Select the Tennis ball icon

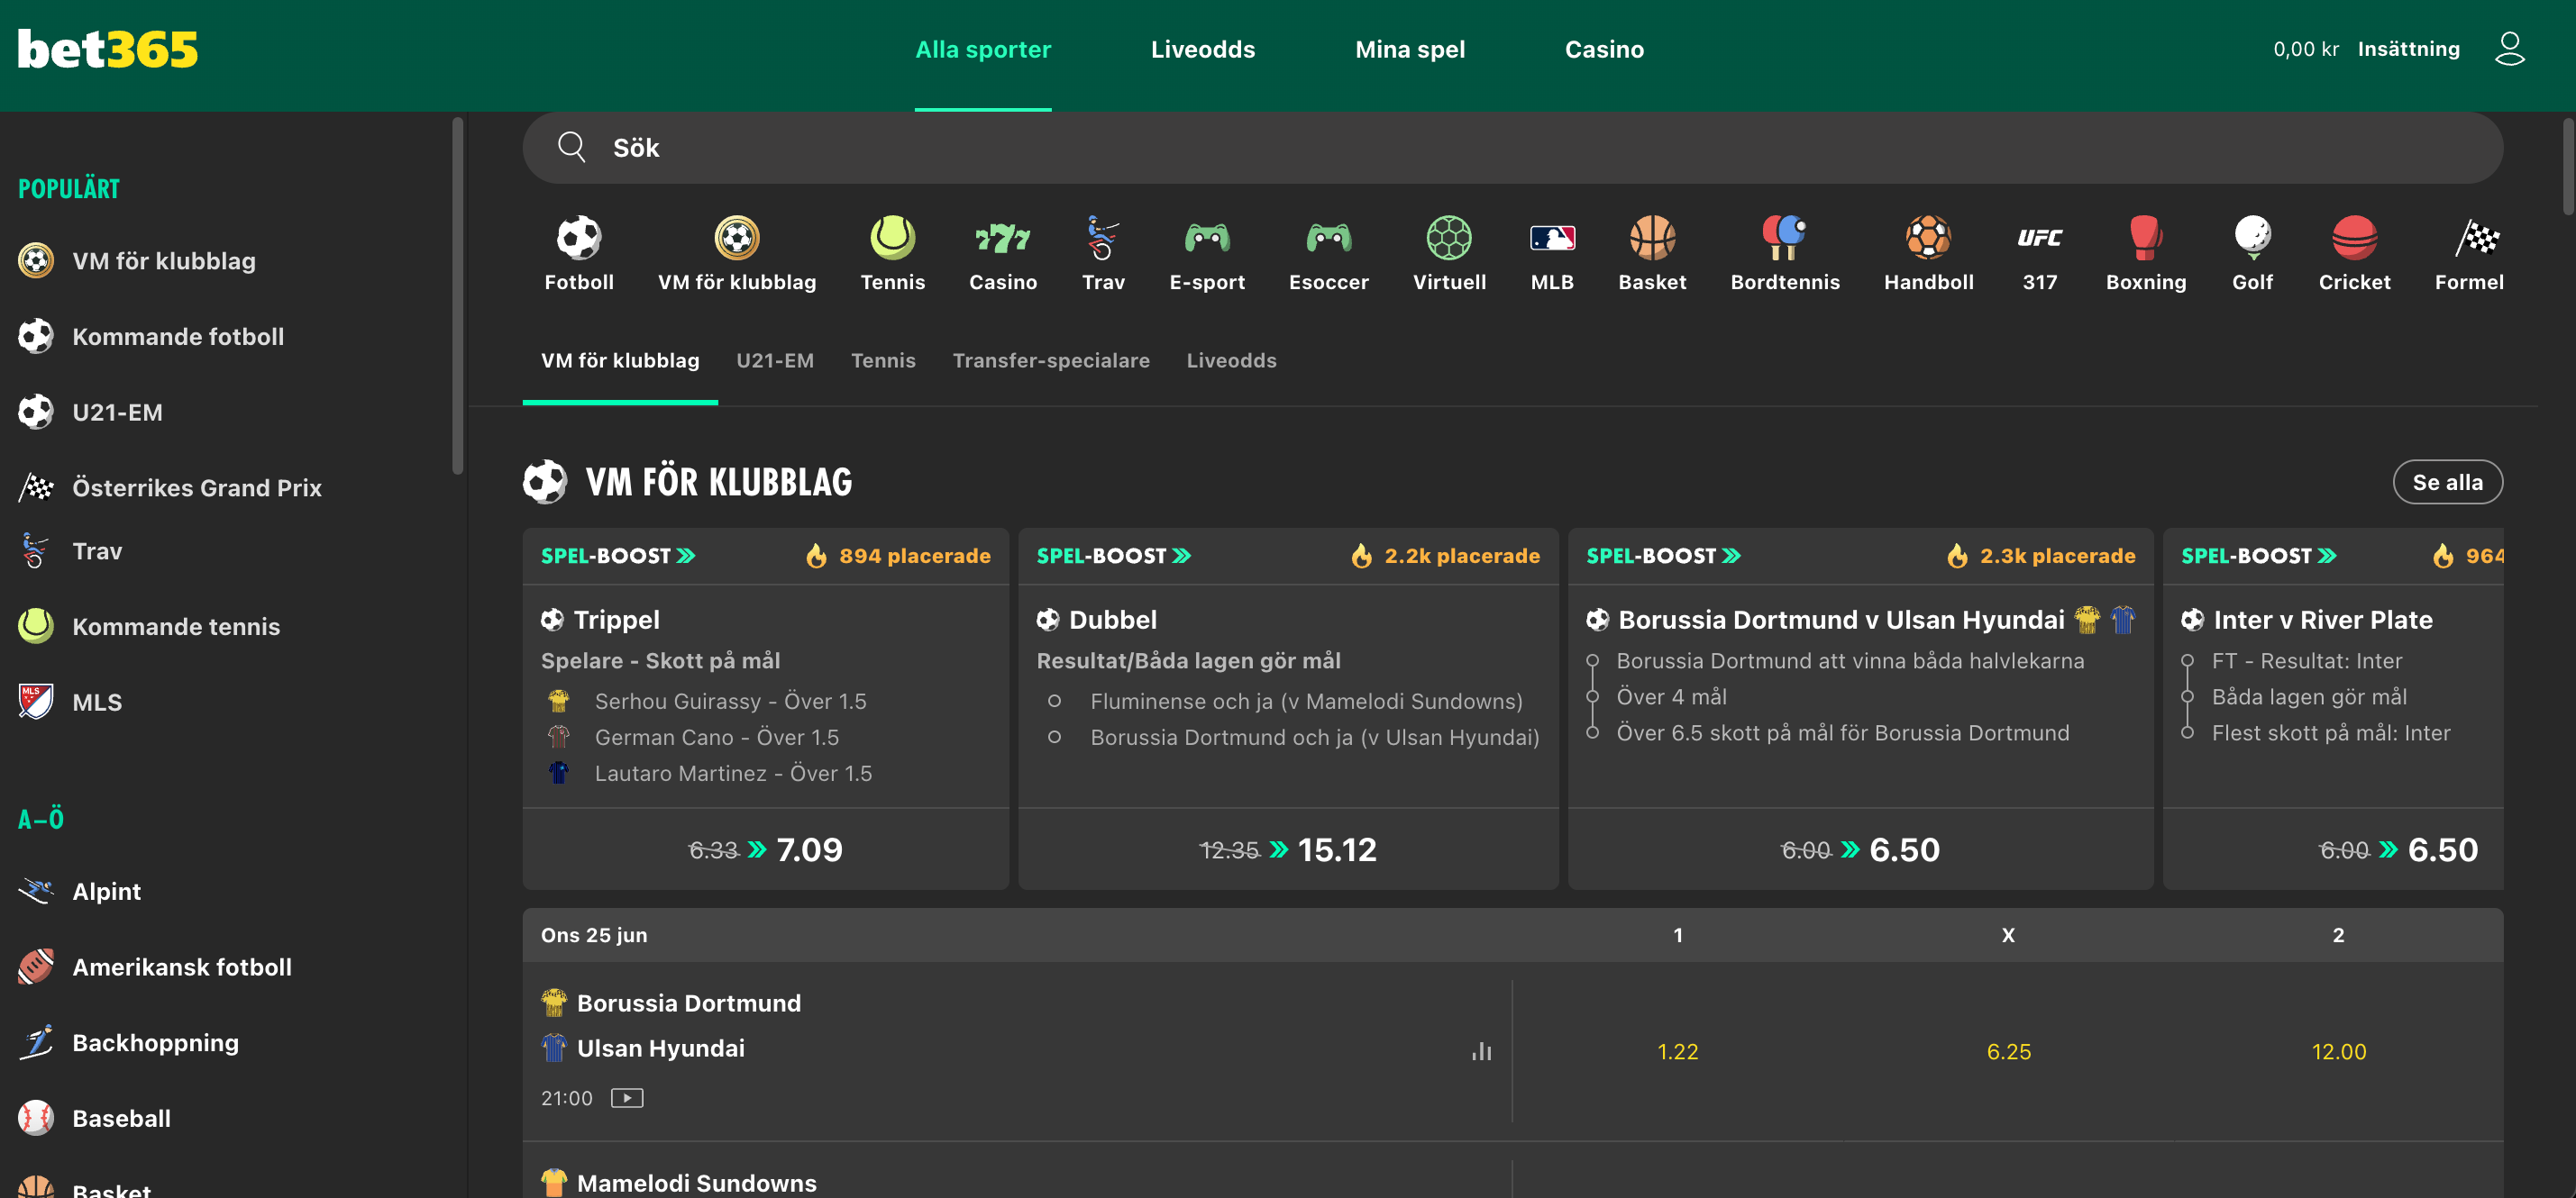(892, 238)
